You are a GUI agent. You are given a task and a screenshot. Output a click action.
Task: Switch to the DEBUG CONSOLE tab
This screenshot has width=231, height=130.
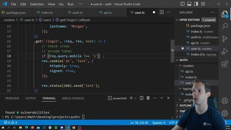73,98
